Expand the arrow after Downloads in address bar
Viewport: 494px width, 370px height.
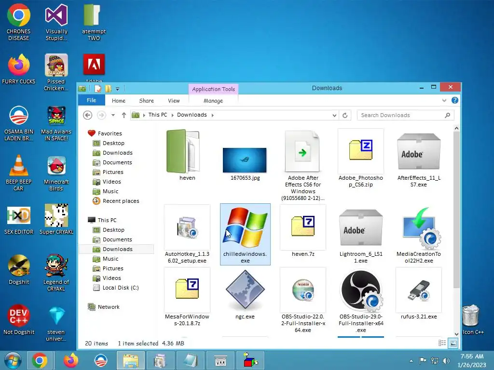(213, 115)
